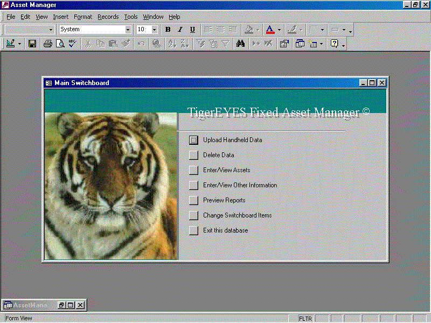This screenshot has height=323, width=431.
Task: Open the Window menu
Action: tap(153, 17)
